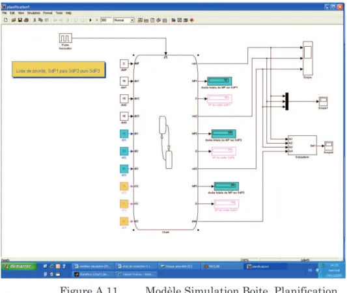Select the yellow Liste de priorité annotation
Image resolution: width=347 pixels, height=293 pixels.
[59, 70]
